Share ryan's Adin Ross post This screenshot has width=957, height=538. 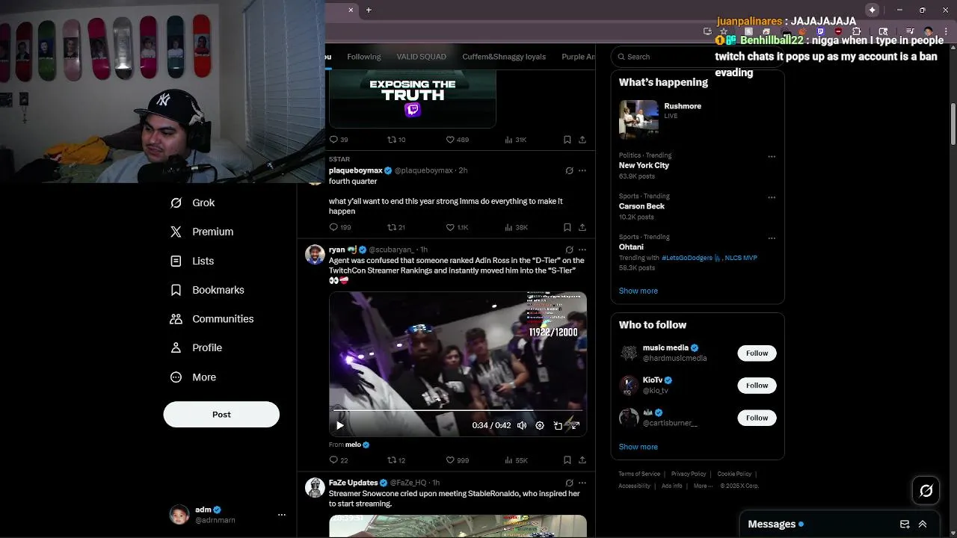tap(582, 460)
